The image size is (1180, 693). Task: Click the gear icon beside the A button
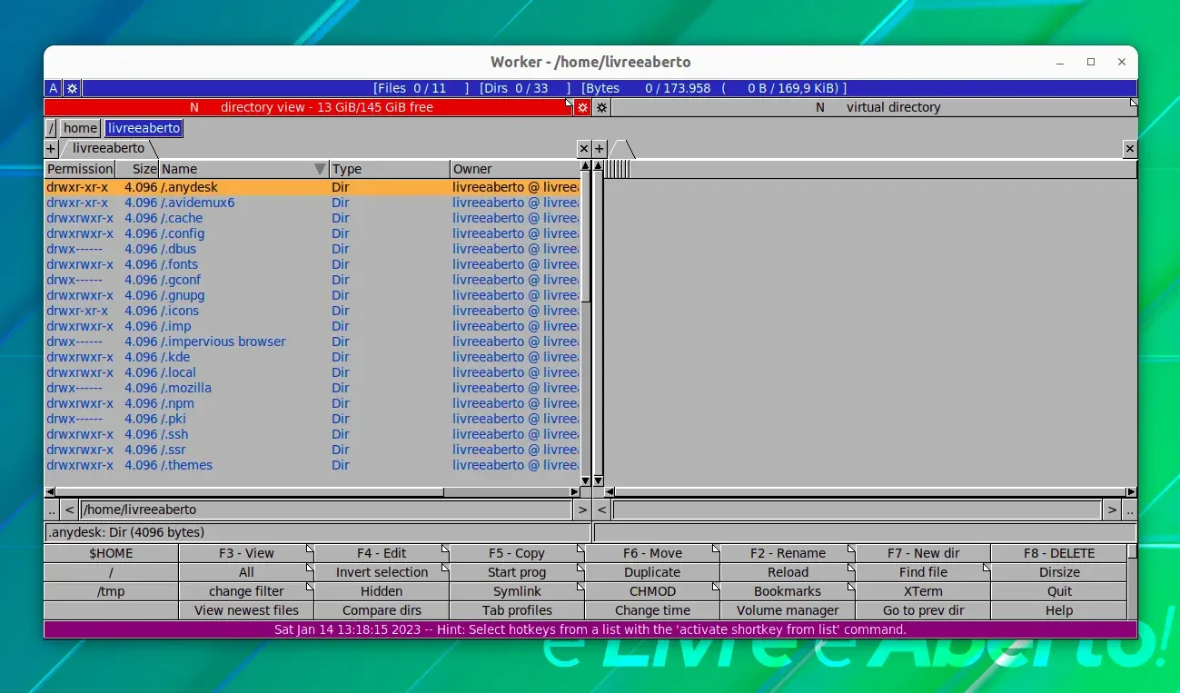[x=73, y=88]
